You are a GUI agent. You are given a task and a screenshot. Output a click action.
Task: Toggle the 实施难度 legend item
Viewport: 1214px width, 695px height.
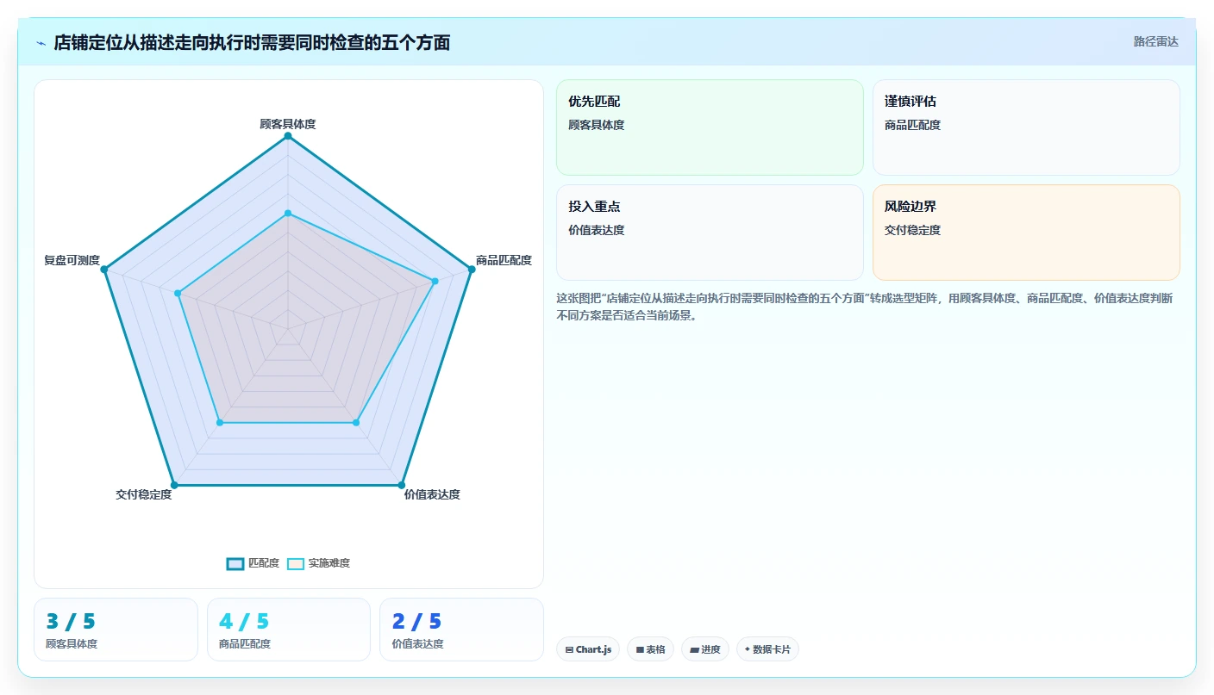pos(318,563)
